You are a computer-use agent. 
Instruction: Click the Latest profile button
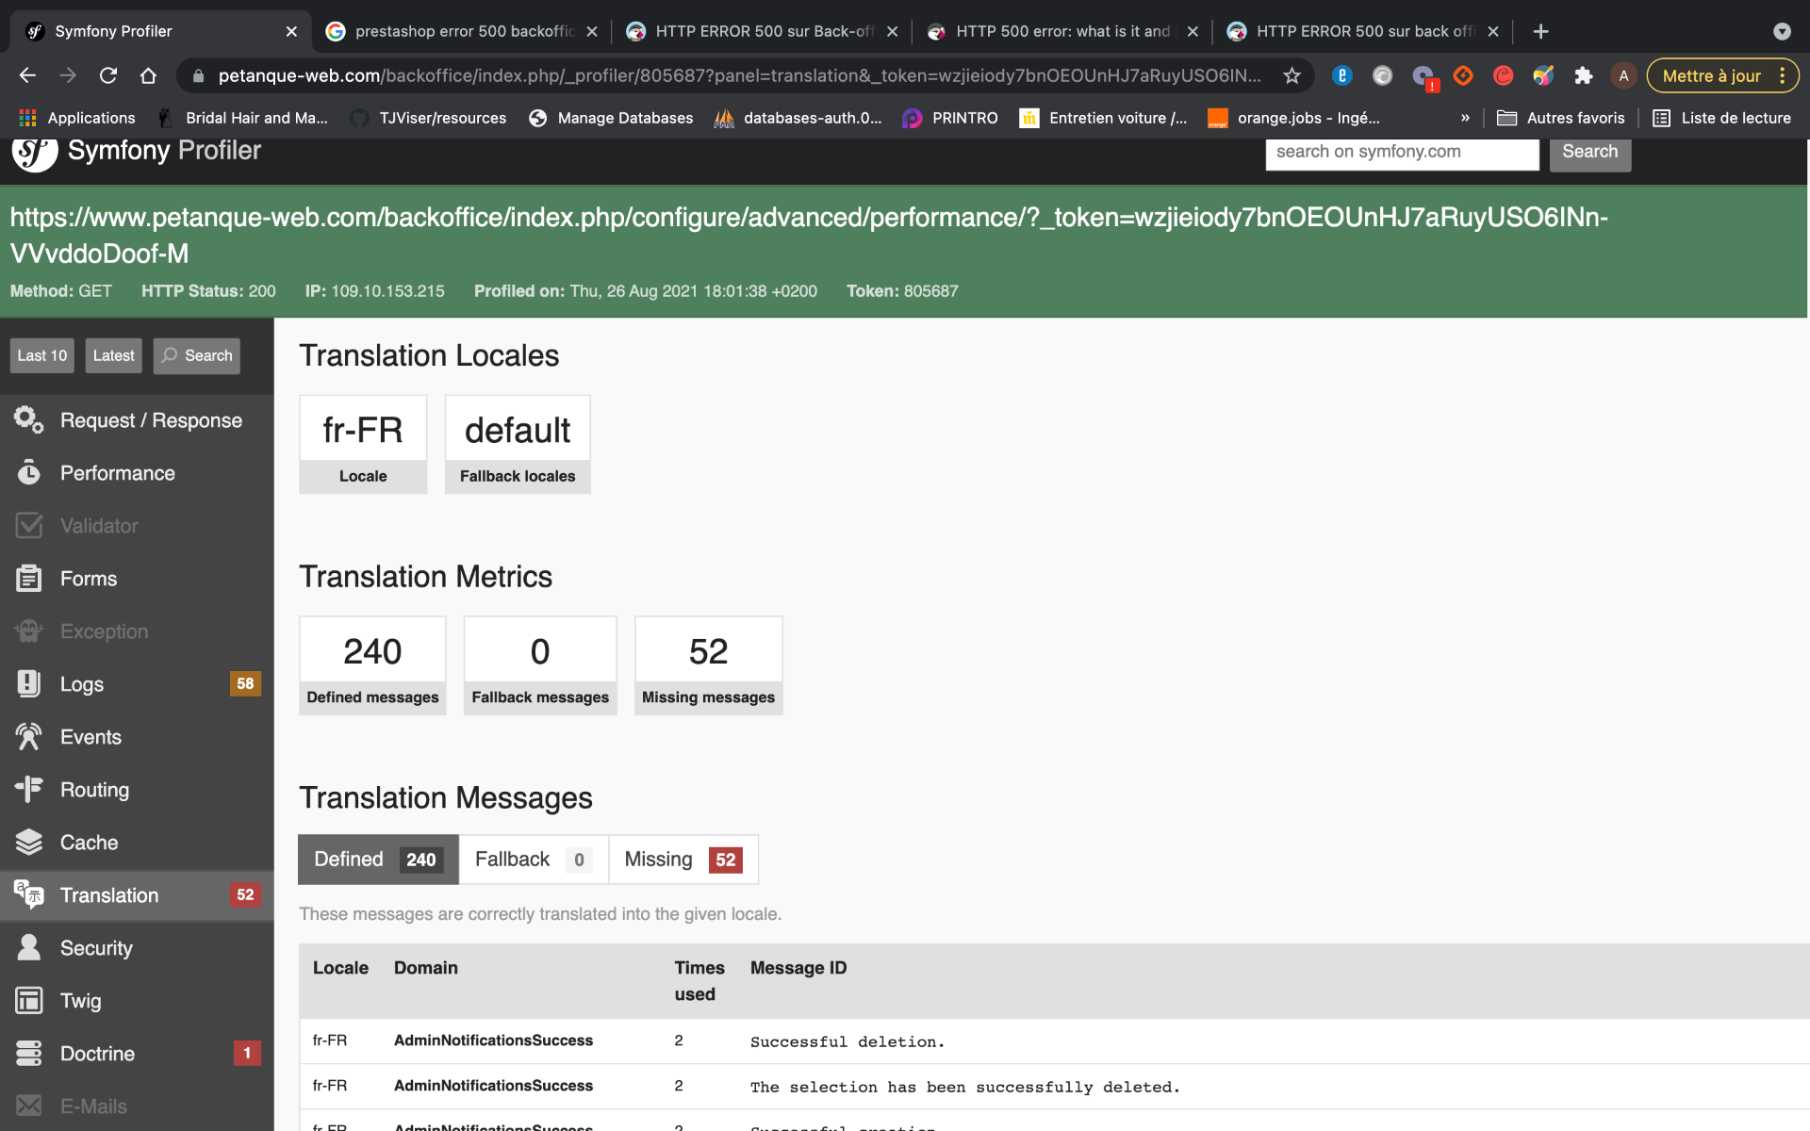point(113,355)
